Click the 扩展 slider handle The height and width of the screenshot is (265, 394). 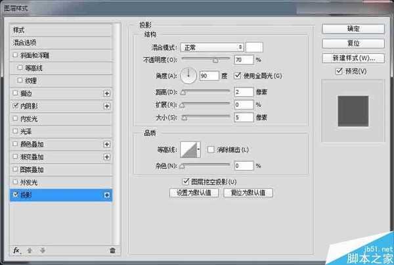click(x=182, y=105)
